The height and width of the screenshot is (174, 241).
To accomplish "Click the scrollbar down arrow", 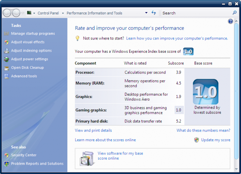I will point(236,169).
